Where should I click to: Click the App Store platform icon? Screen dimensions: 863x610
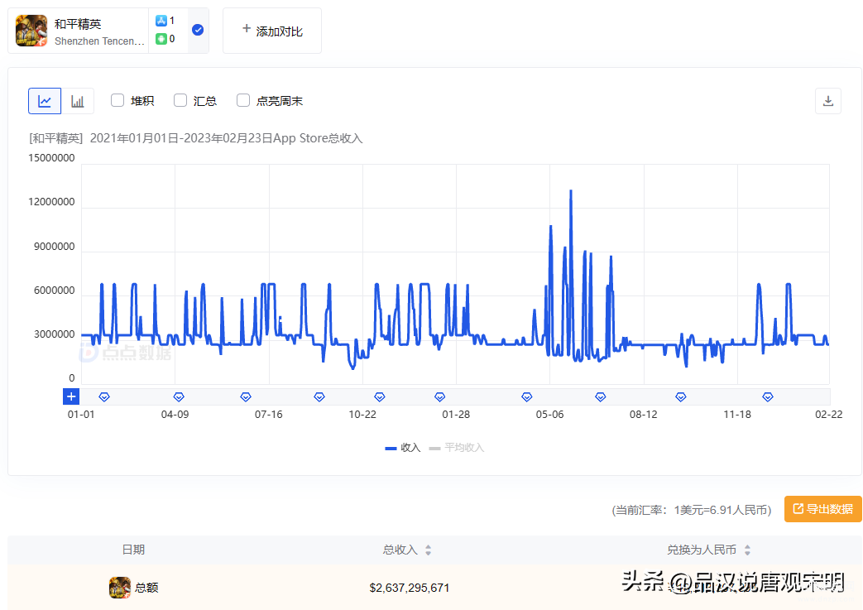[x=161, y=21]
